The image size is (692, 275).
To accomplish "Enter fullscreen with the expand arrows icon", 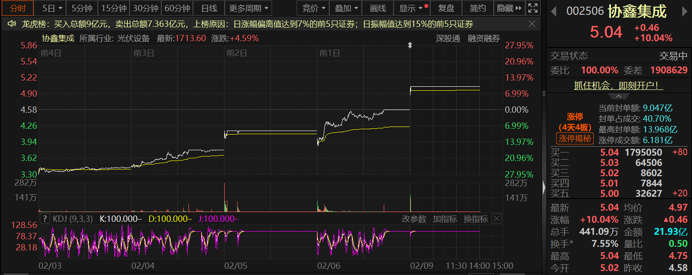I will pyautogui.click(x=533, y=8).
